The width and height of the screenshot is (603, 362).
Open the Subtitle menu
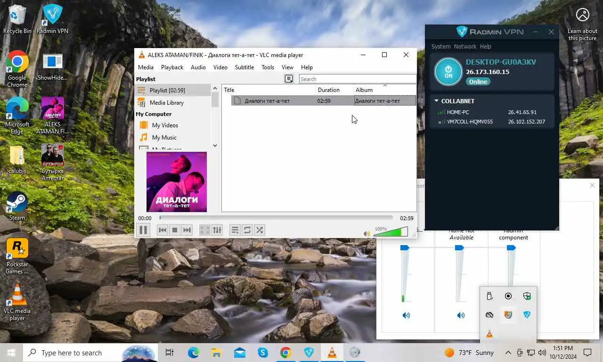[244, 67]
